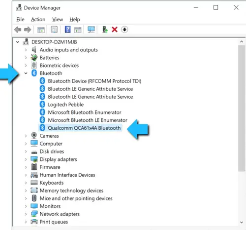
Task: Click the blue question mark Help icon
Action: [67, 30]
